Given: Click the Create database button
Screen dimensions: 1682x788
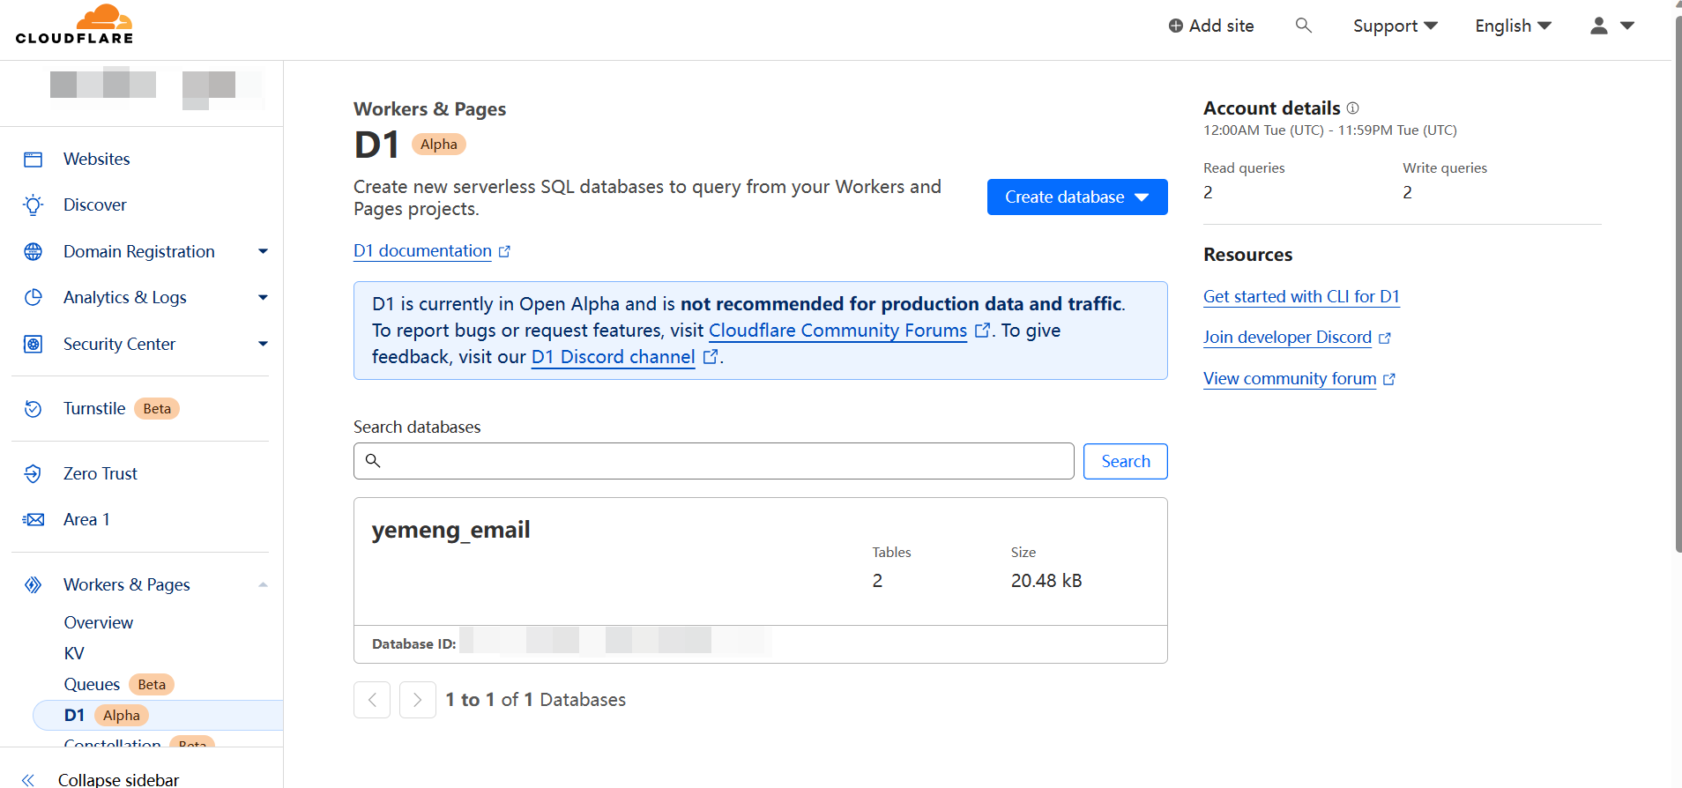Looking at the screenshot, I should (1076, 197).
